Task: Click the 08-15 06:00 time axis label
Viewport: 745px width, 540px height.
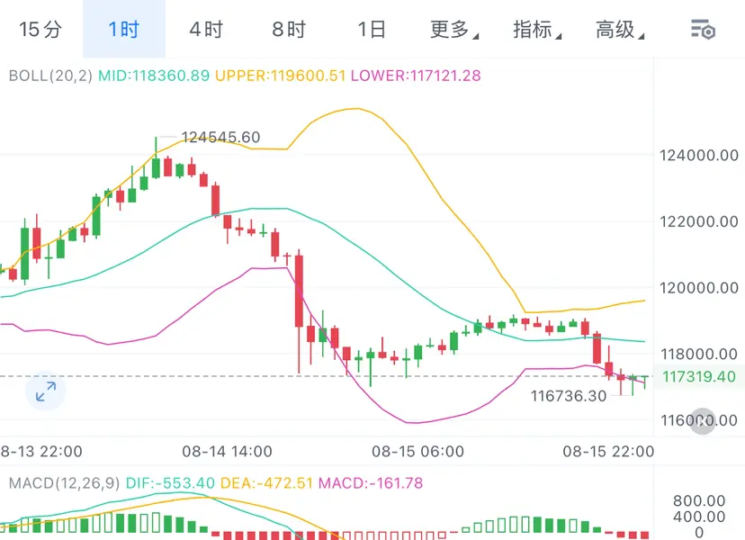Action: tap(417, 452)
